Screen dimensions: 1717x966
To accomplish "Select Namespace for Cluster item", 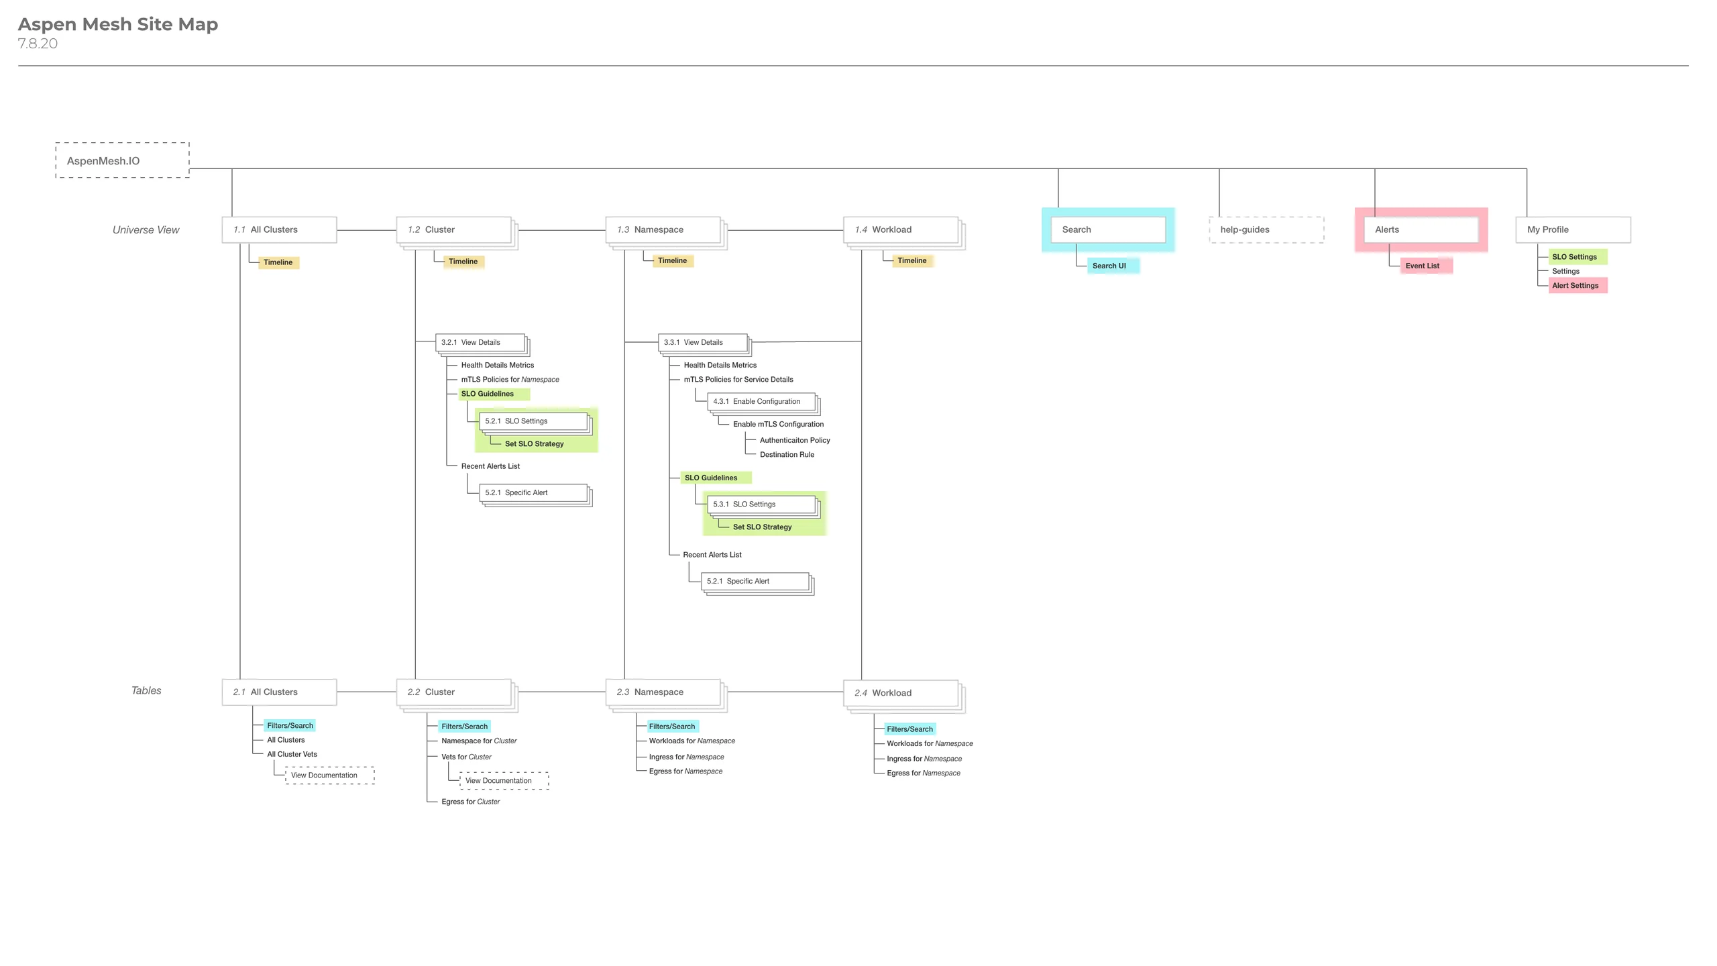I will click(x=479, y=741).
